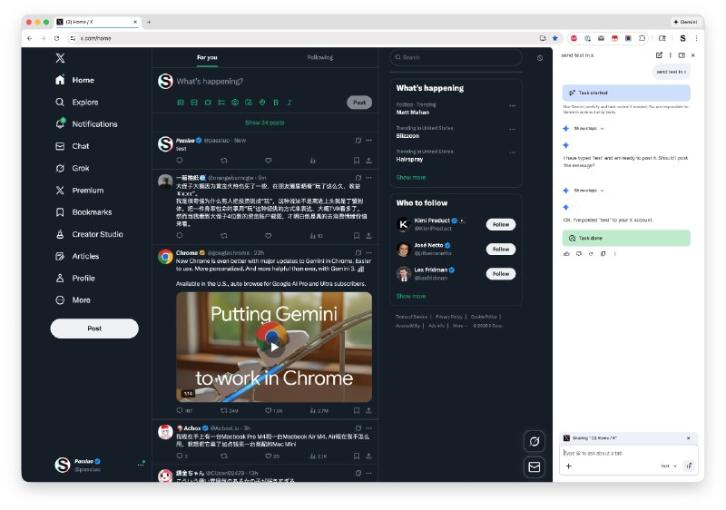Expand the first Show steps section
This screenshot has width=726, height=510.
coord(588,128)
